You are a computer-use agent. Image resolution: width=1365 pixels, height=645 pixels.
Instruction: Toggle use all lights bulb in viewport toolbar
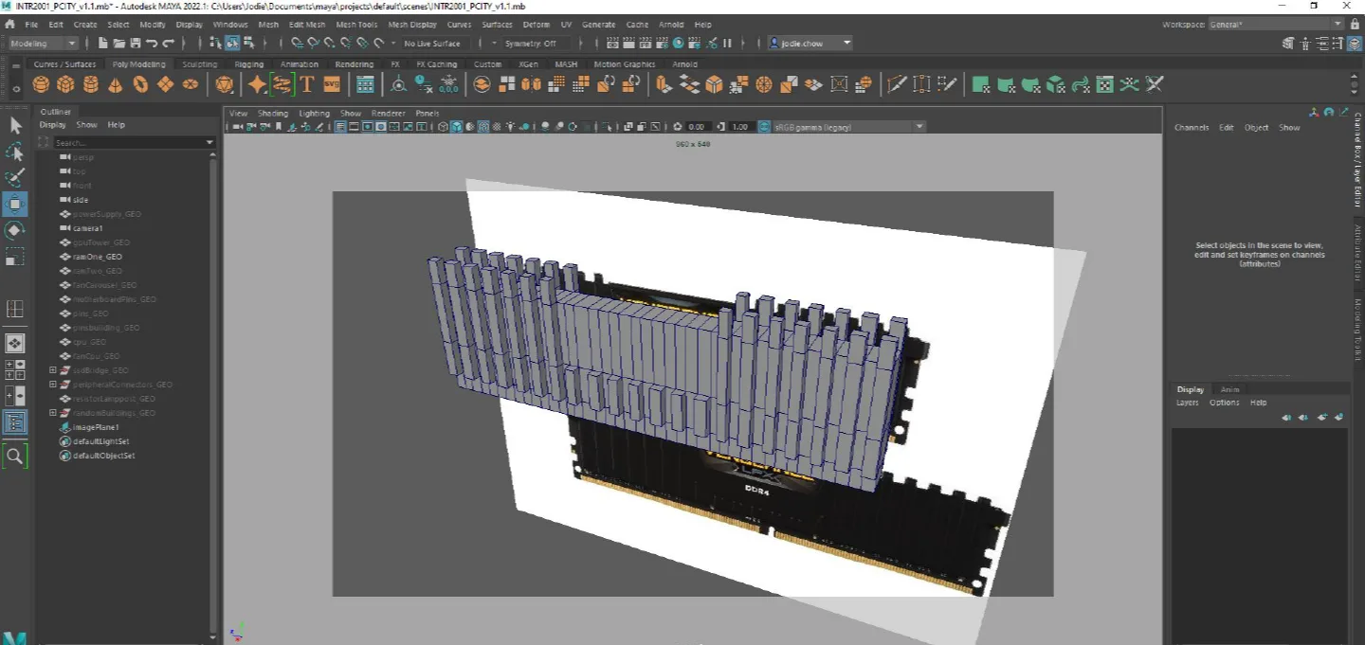pyautogui.click(x=510, y=126)
